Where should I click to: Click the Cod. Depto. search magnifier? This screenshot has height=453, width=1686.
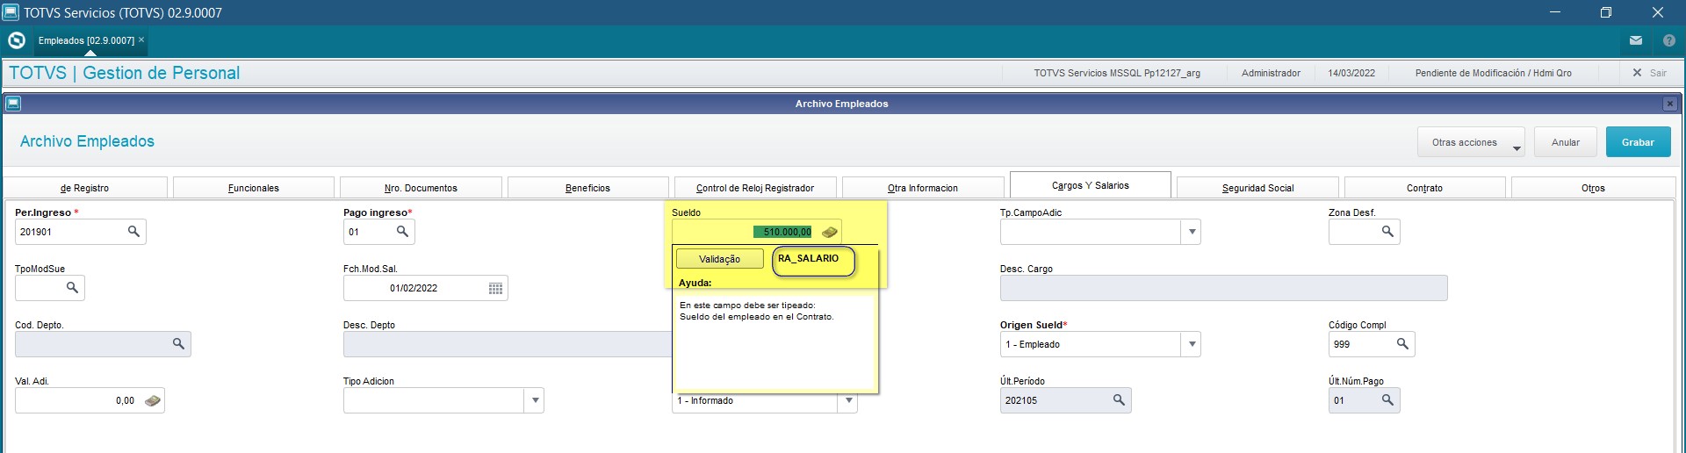tap(178, 344)
